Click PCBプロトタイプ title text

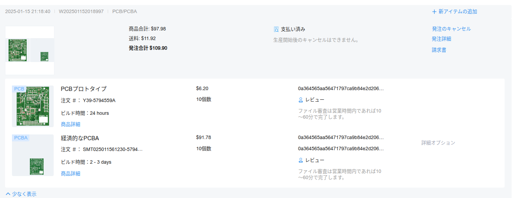pos(84,89)
